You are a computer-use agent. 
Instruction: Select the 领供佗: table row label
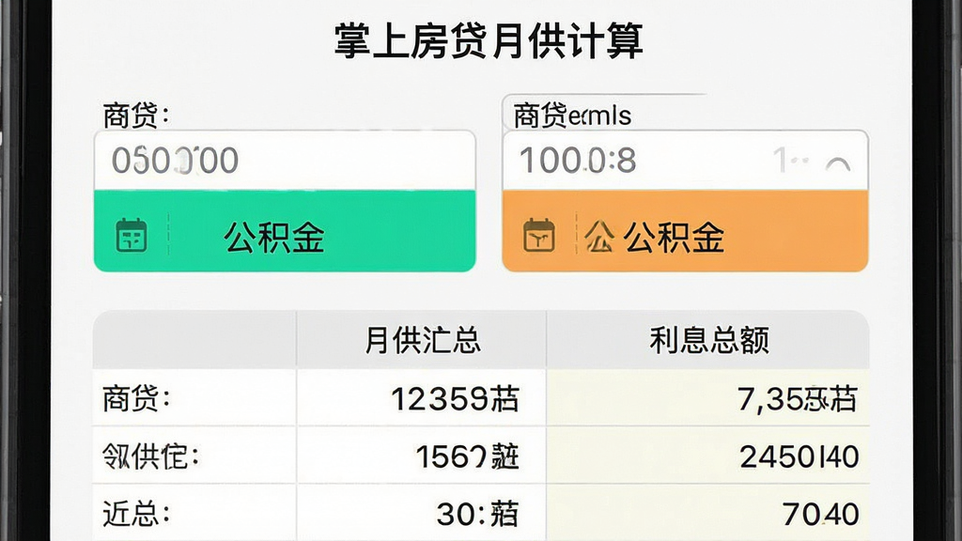click(150, 456)
